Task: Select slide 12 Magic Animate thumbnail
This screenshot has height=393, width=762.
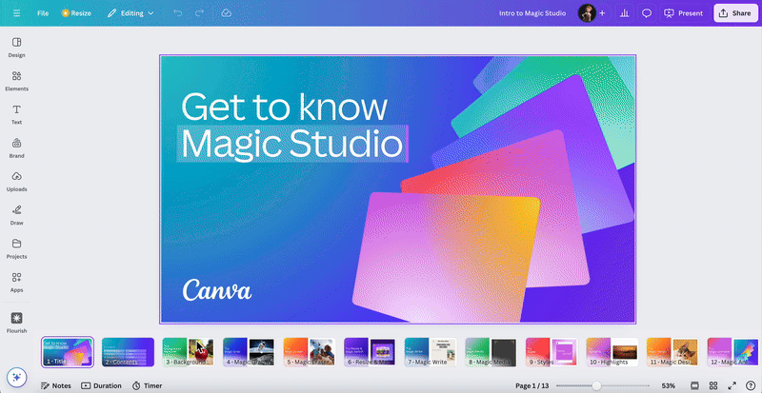Action: coord(733,352)
